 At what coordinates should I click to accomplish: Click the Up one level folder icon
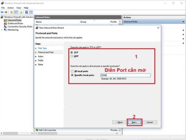(x=11, y=12)
